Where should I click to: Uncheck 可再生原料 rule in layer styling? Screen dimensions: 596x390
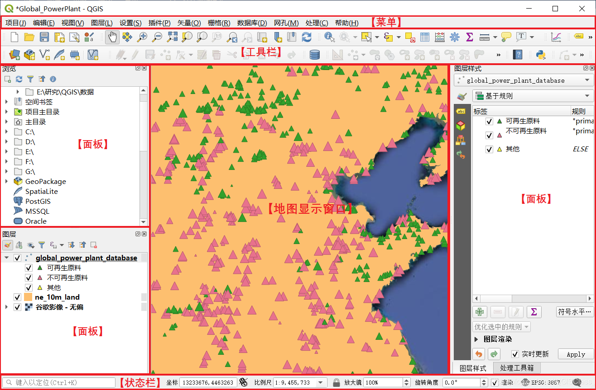[489, 121]
